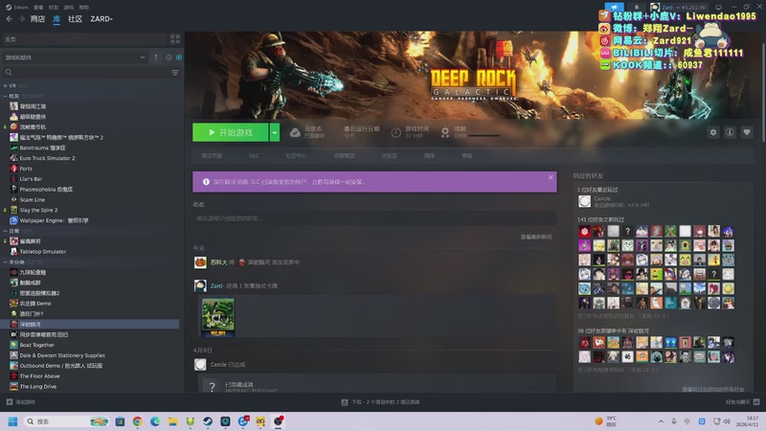Click the view latest news link
This screenshot has height=431, width=766.
pyautogui.click(x=536, y=237)
